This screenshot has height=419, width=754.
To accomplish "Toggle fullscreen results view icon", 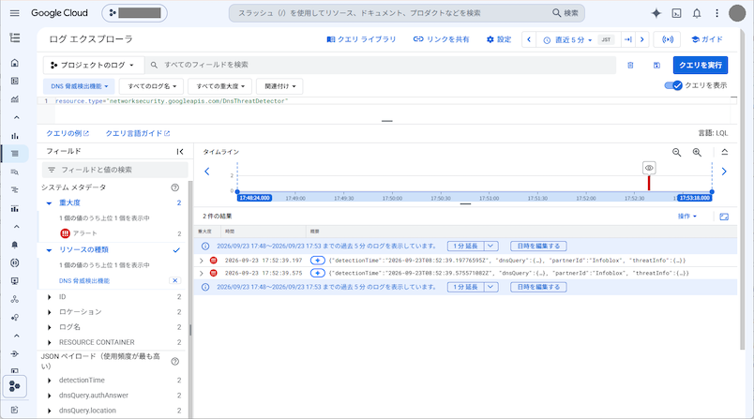I will (x=724, y=217).
